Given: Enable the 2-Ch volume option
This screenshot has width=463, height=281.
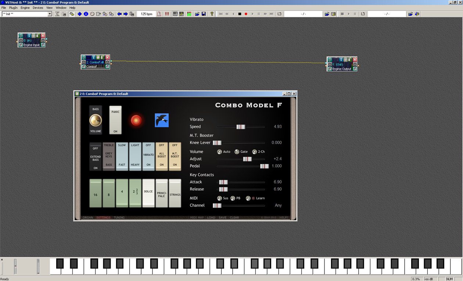Looking at the screenshot, I should tap(254, 152).
